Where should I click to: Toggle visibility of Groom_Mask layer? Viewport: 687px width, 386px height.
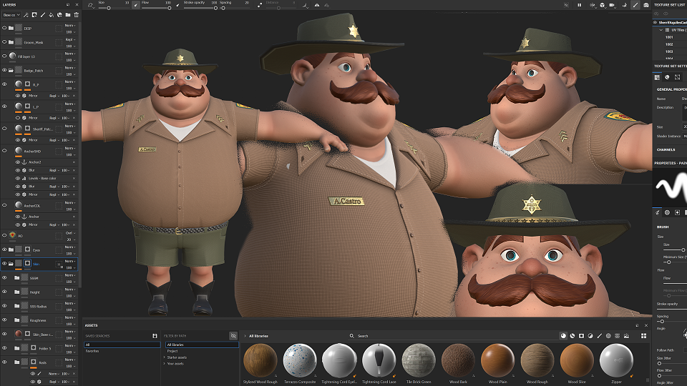[4, 42]
